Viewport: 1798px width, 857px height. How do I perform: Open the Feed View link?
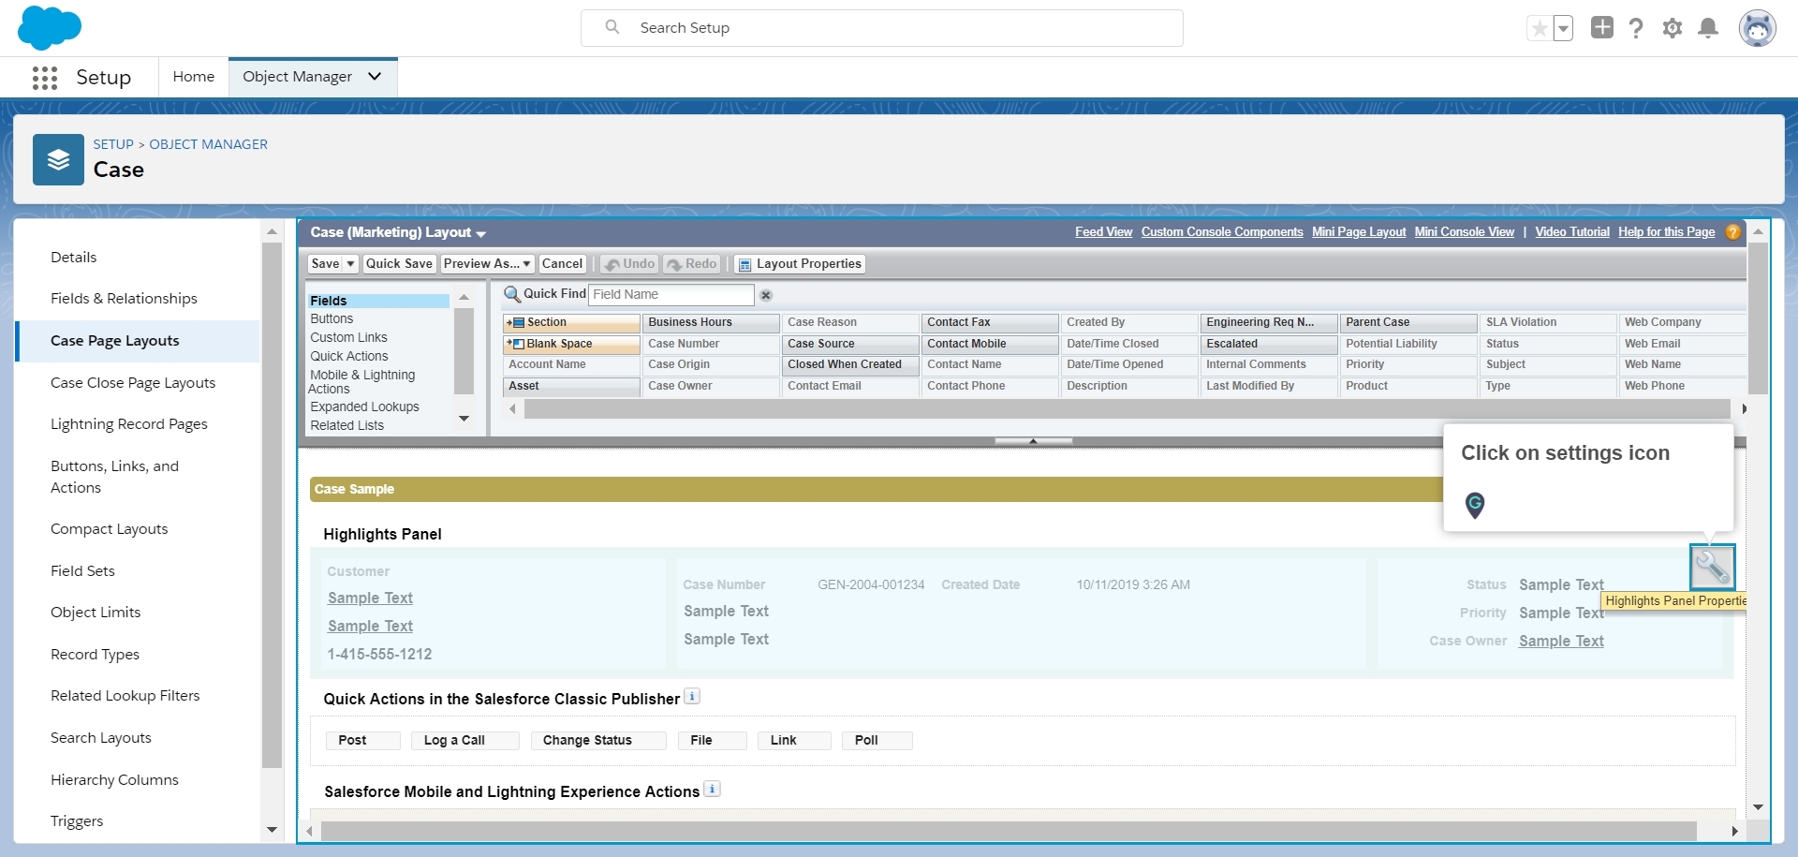(1103, 232)
